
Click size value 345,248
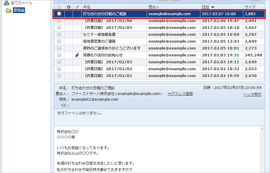(x=253, y=55)
